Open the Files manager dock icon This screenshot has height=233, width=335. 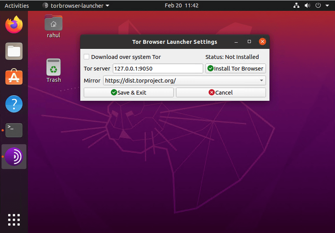[14, 51]
